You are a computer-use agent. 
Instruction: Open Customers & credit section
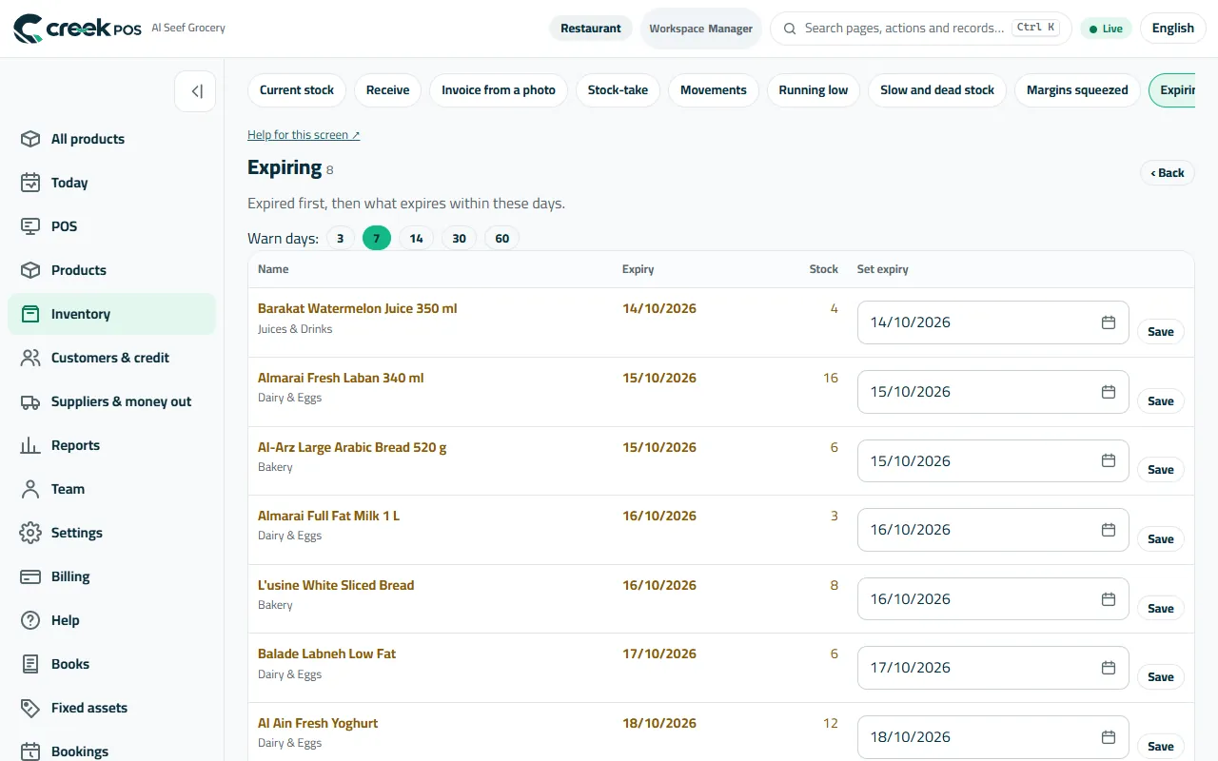pyautogui.click(x=111, y=358)
